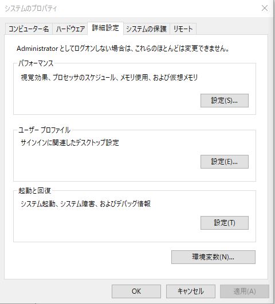The image size is (275, 304).
Task: Switch to the リモート tab
Action: (183, 29)
